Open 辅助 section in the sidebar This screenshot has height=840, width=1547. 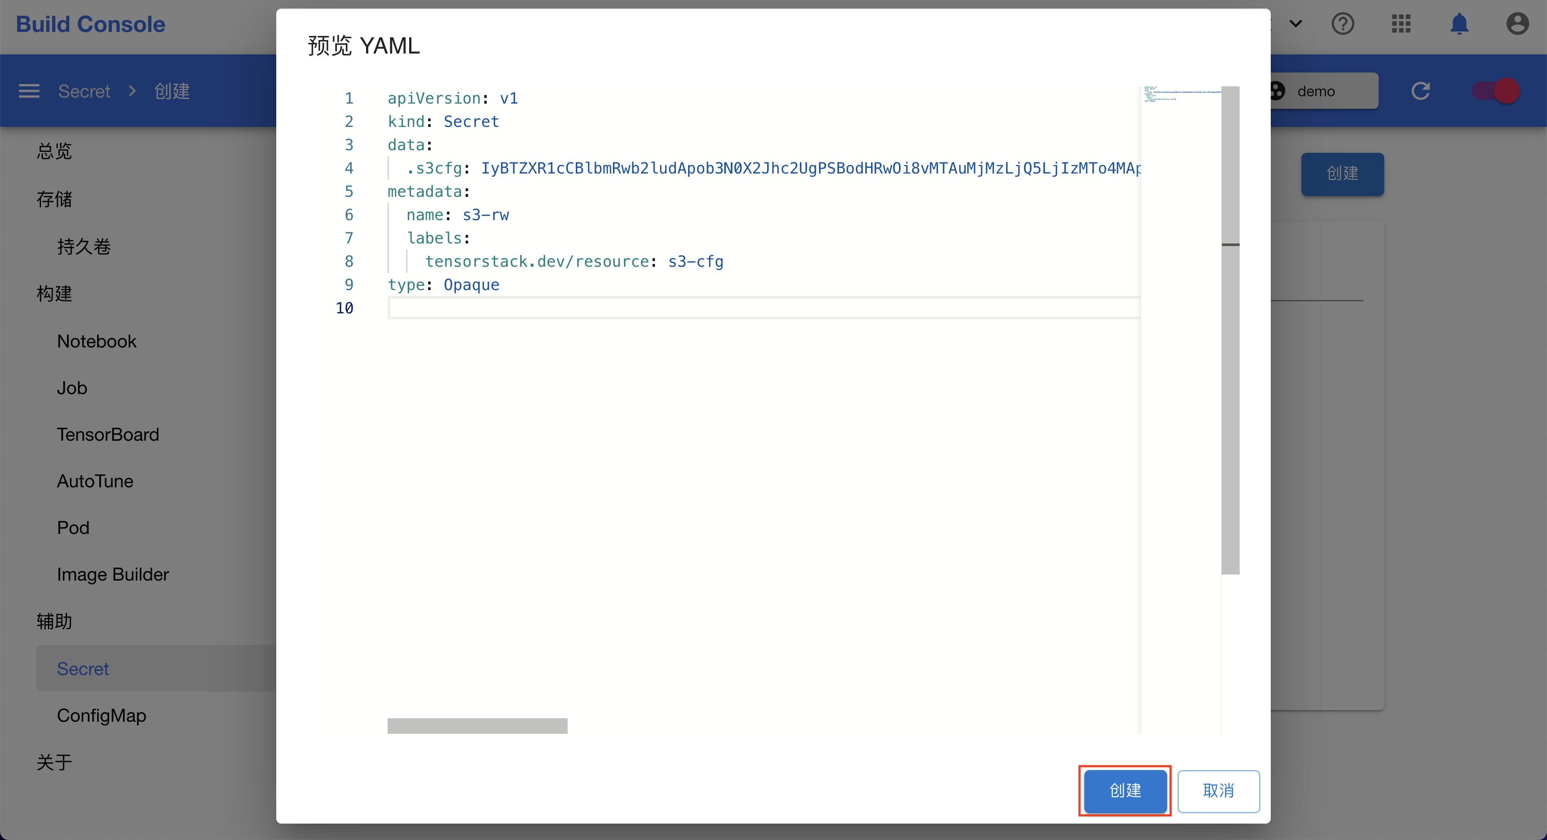[x=54, y=621]
